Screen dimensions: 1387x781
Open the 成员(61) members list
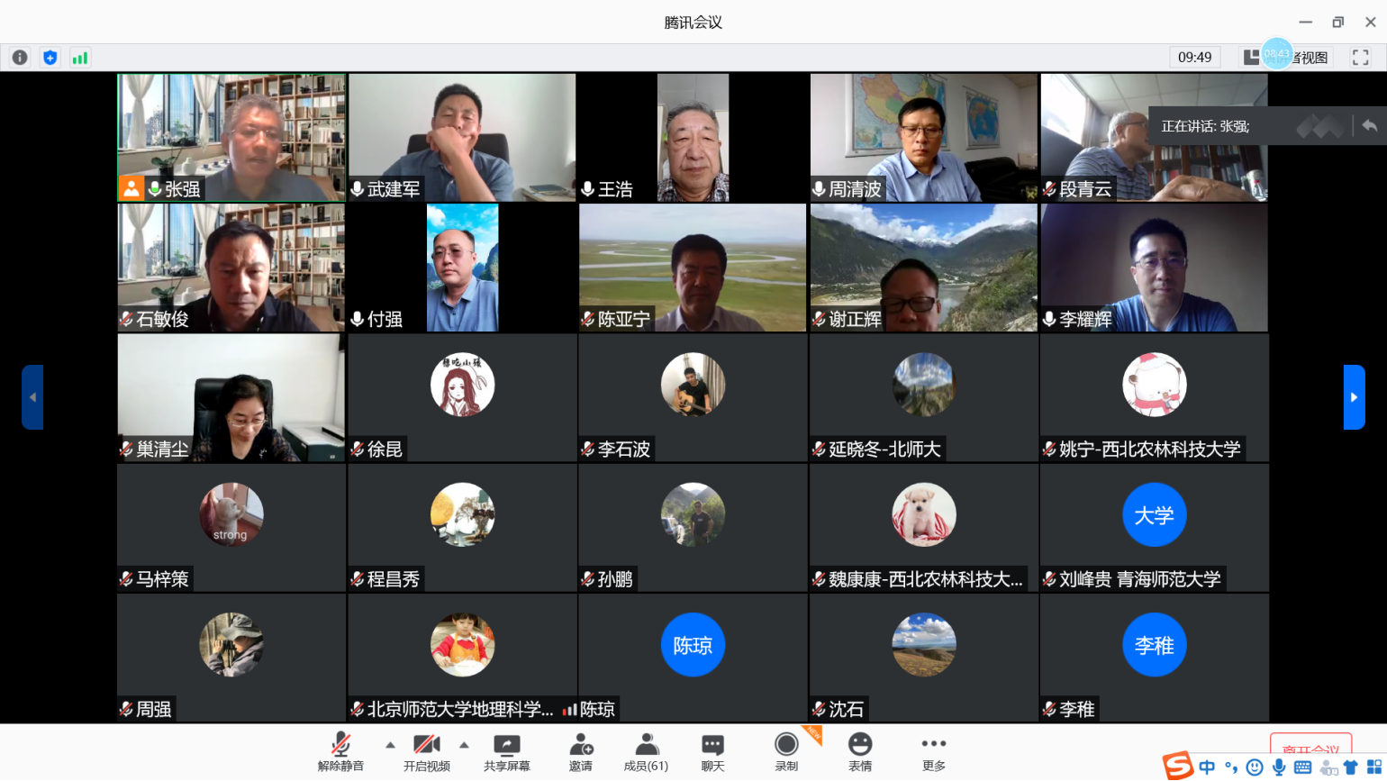646,751
